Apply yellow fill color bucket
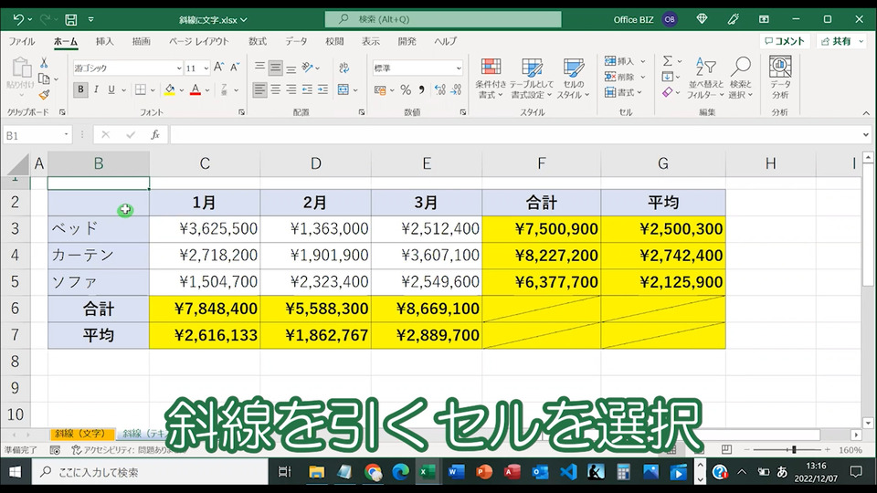877x493 pixels. coord(170,89)
